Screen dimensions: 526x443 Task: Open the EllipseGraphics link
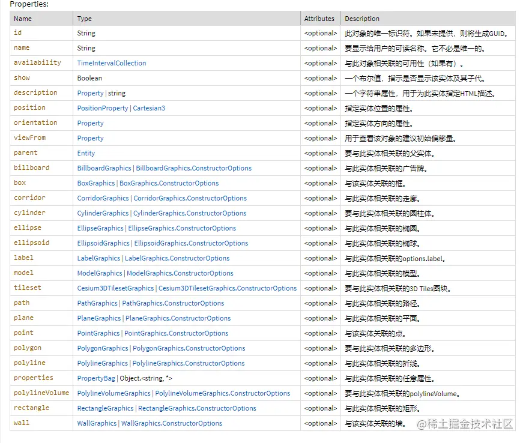(x=100, y=228)
